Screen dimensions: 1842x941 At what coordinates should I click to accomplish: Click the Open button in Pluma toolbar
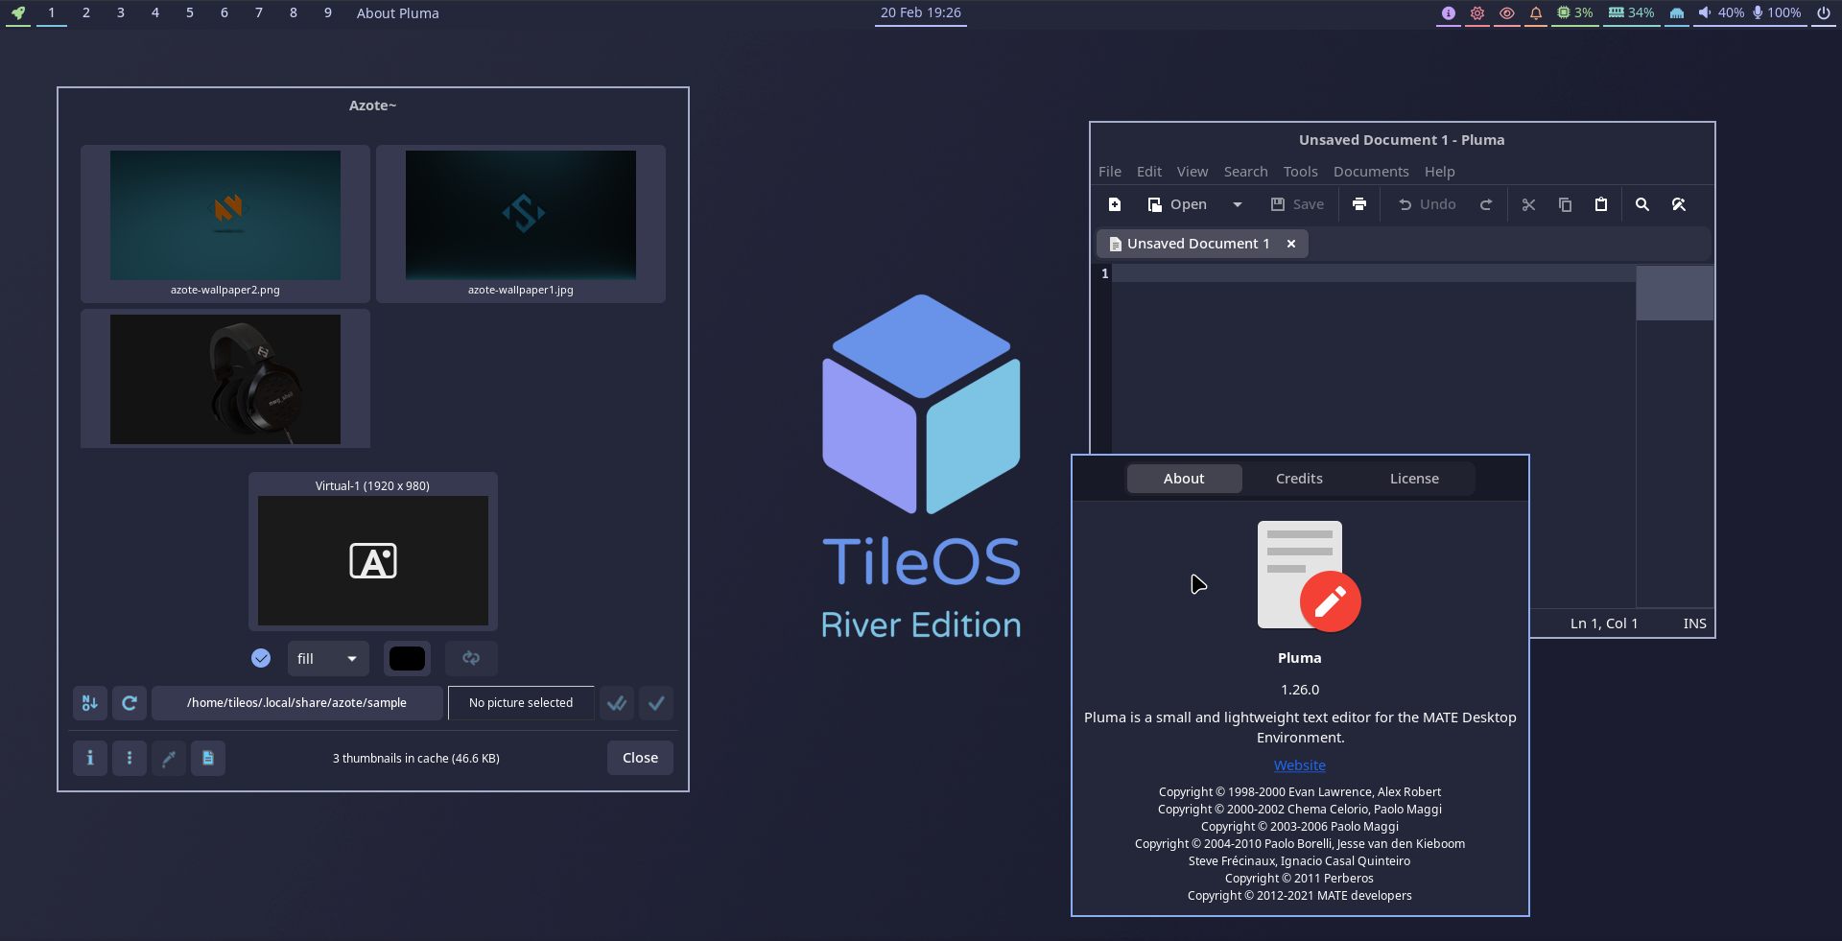coord(1177,204)
